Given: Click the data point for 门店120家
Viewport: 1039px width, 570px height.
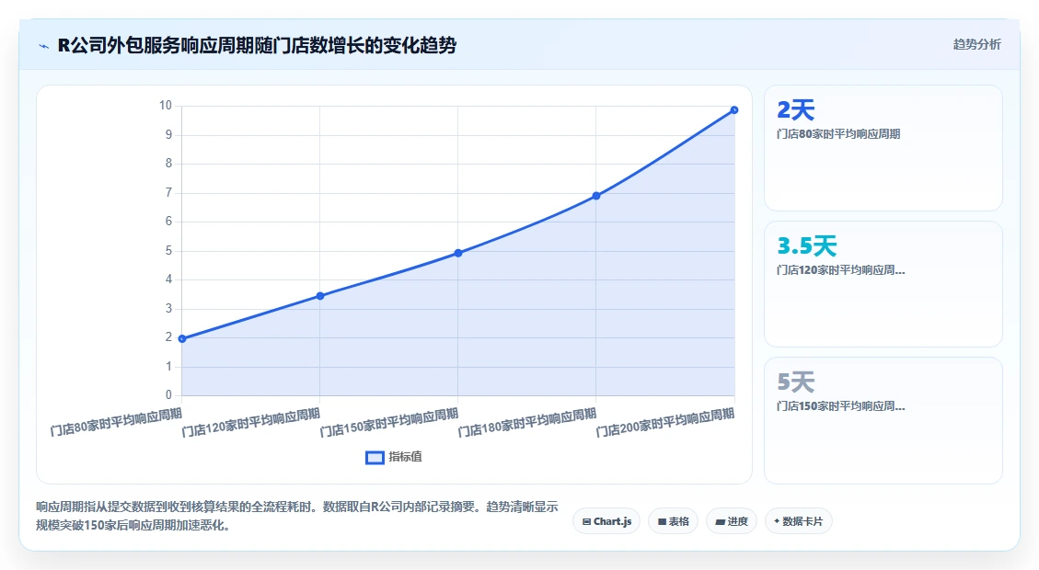Looking at the screenshot, I should pos(320,296).
